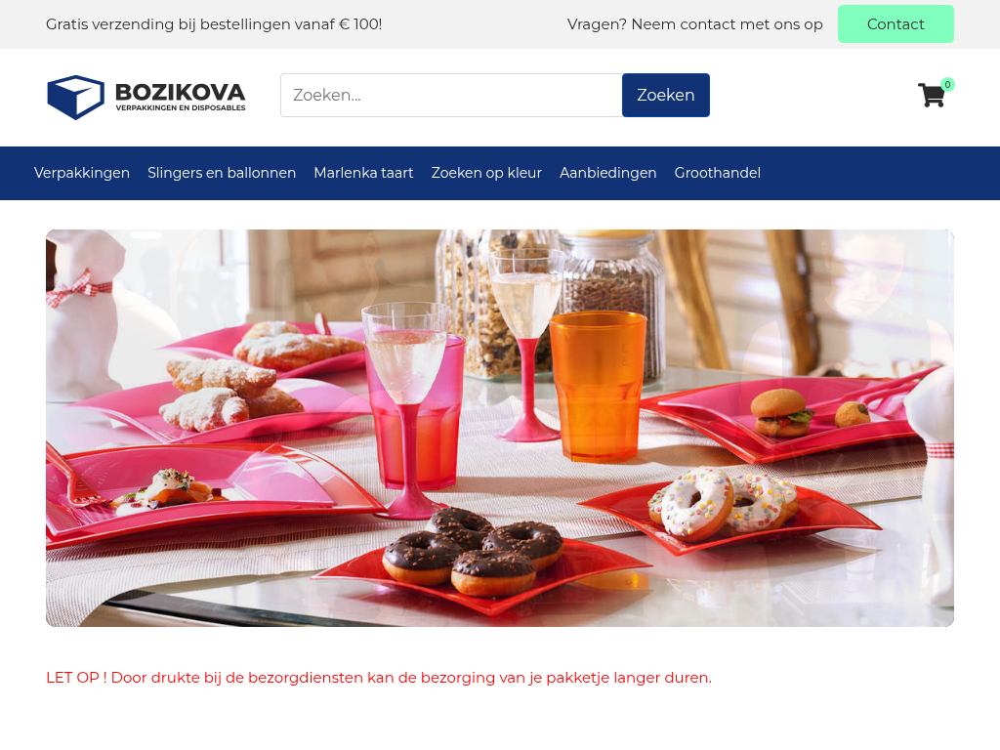The width and height of the screenshot is (1000, 750).
Task: Click the blue Zoeken search button
Action: tap(666, 95)
